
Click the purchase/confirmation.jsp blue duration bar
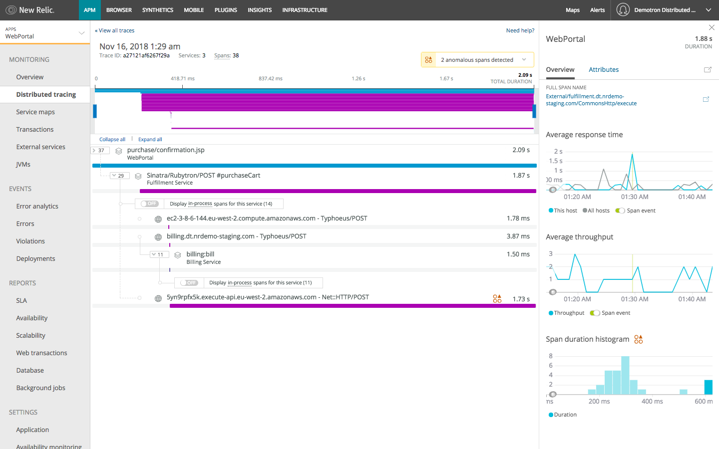pos(315,166)
